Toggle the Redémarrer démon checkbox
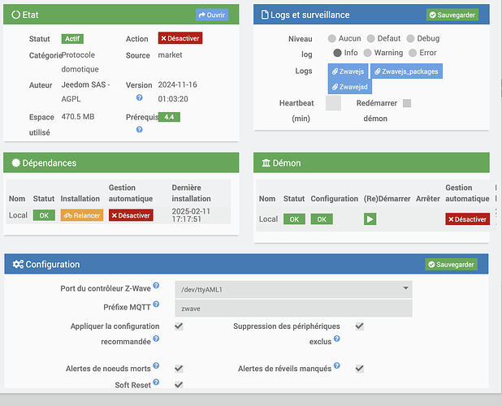502x406 pixels. coord(407,104)
